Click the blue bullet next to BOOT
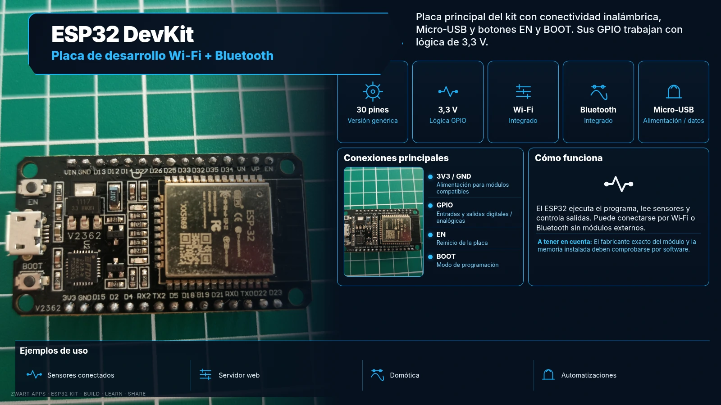This screenshot has width=721, height=405. (430, 256)
